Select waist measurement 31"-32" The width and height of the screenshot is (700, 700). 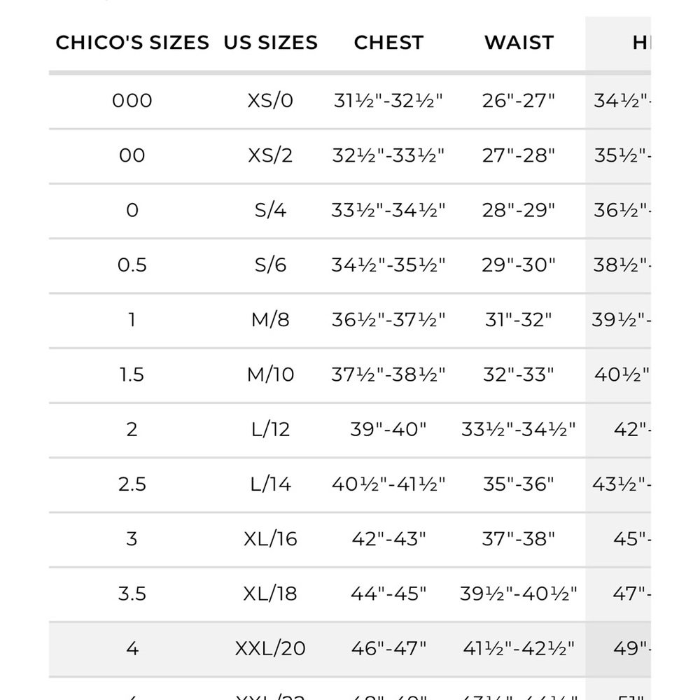[519, 320]
